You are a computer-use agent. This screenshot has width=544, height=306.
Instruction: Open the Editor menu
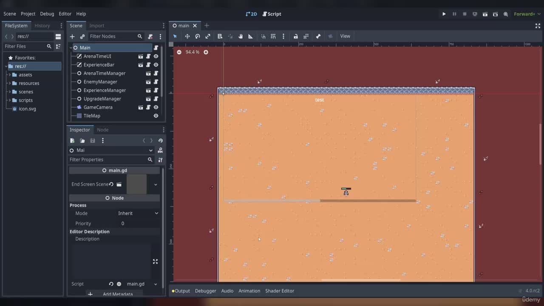click(x=65, y=14)
